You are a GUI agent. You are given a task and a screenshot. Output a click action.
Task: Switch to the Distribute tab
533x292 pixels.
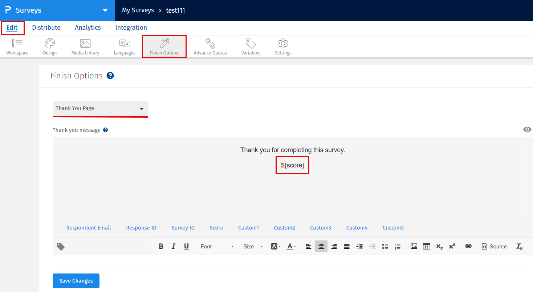[x=46, y=28]
